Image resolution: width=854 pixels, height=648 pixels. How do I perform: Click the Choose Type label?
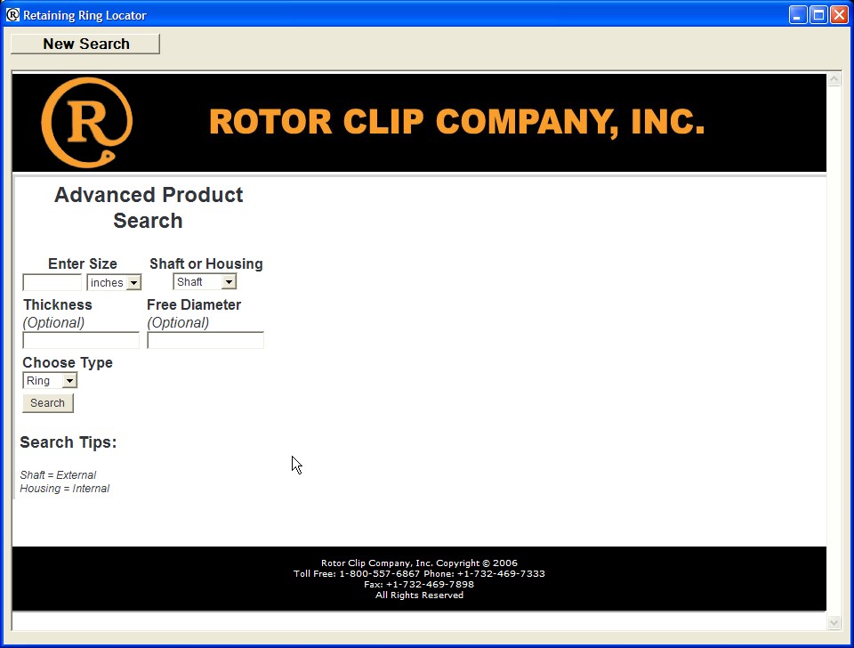point(68,363)
